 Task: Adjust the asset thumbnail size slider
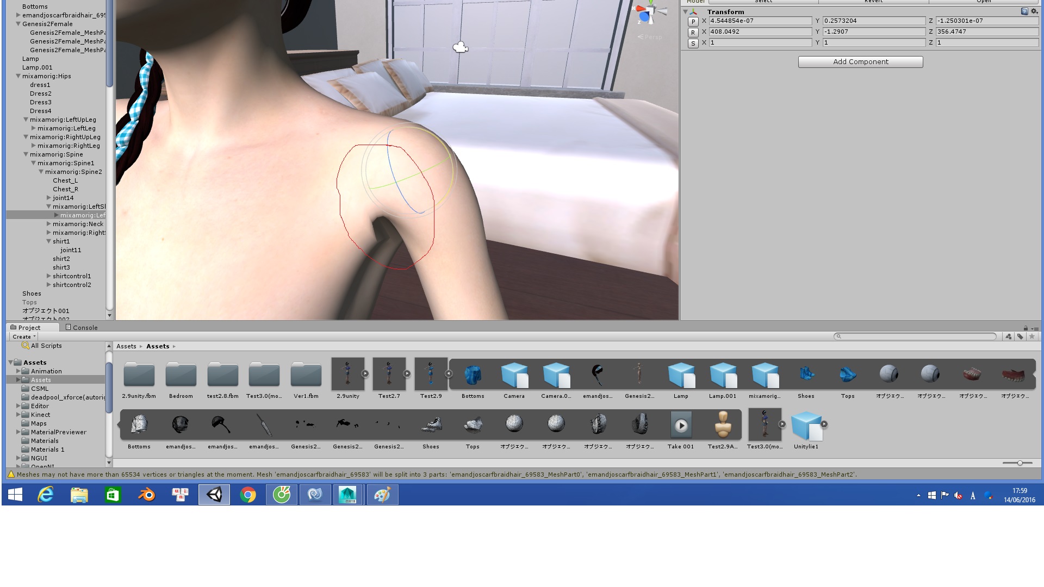click(1020, 463)
